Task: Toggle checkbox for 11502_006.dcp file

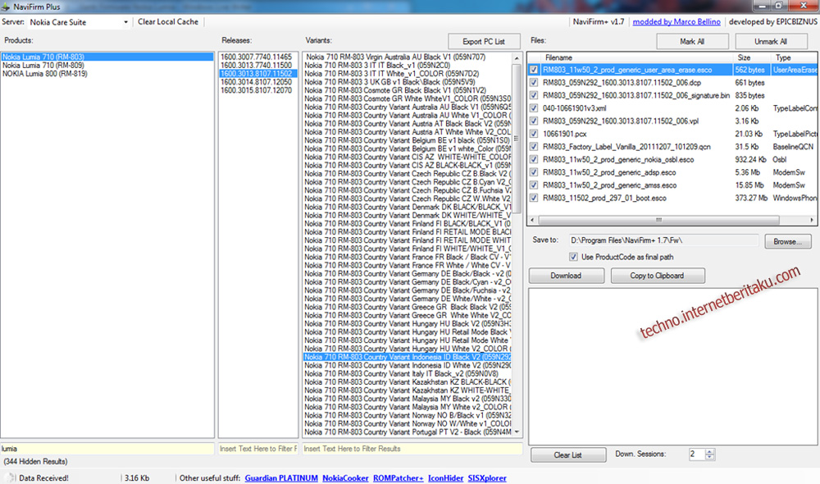Action: [x=534, y=83]
